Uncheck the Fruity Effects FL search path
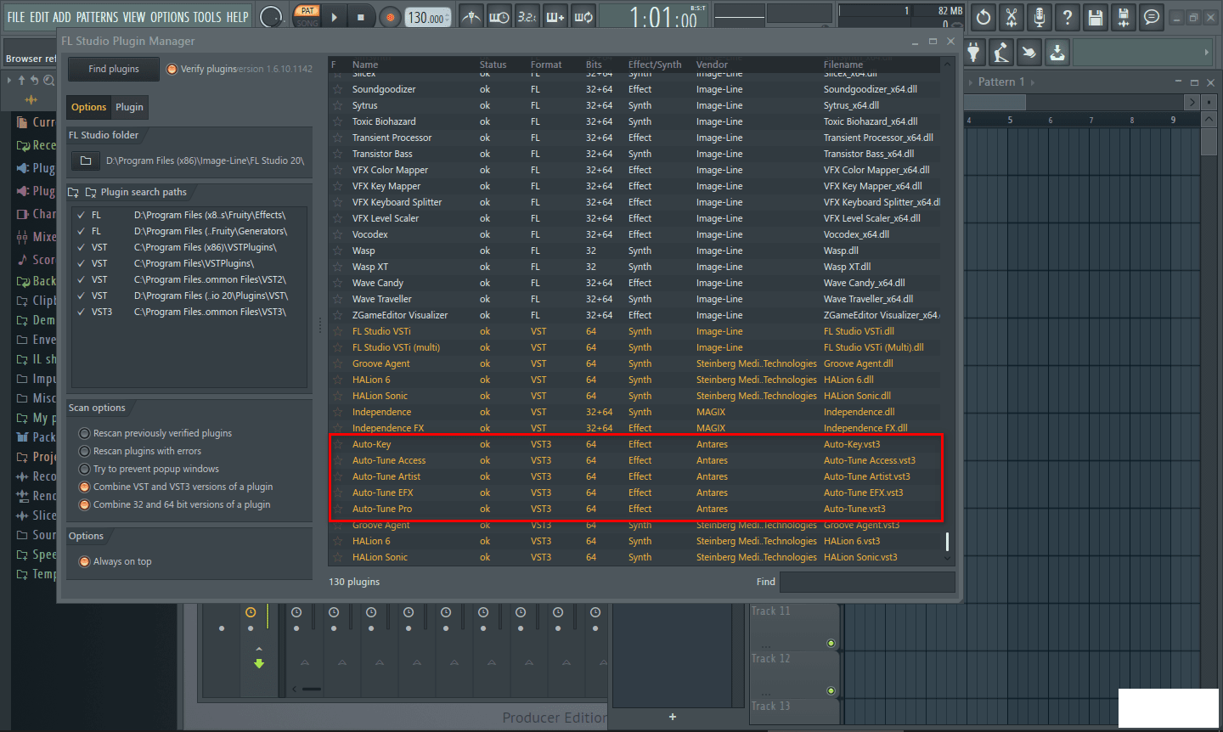The width and height of the screenshot is (1223, 732). (x=81, y=215)
